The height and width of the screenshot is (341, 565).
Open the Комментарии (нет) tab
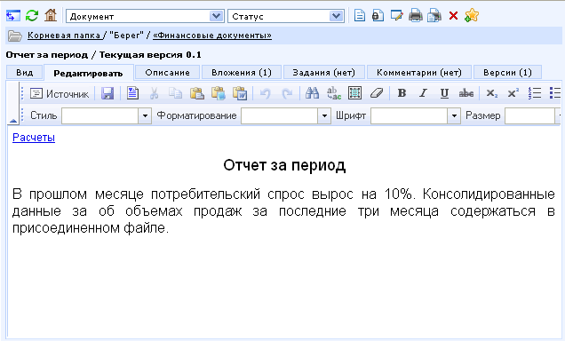(x=419, y=73)
